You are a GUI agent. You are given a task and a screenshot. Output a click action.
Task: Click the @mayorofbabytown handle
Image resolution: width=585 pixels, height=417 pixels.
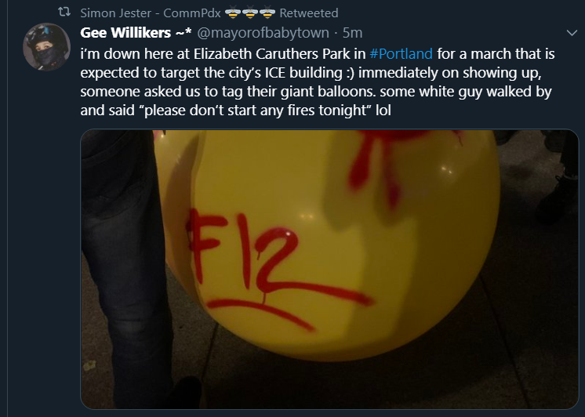pos(263,33)
